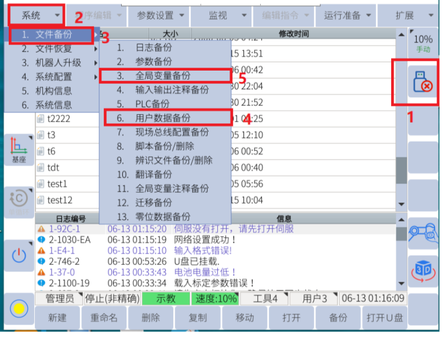Viewport: 445px width, 339px height.
Task: Click the 打开U盘 button
Action: click(x=384, y=319)
